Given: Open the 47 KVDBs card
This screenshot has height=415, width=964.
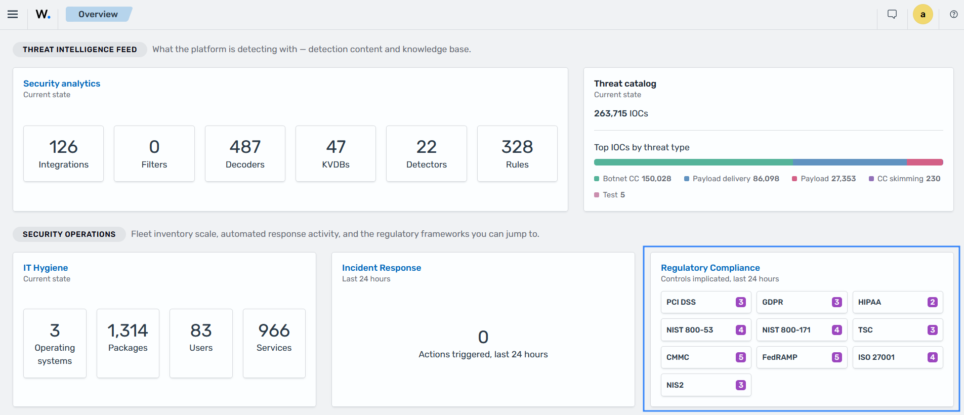Looking at the screenshot, I should [336, 153].
